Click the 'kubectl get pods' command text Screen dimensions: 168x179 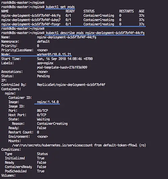(x=60, y=7)
